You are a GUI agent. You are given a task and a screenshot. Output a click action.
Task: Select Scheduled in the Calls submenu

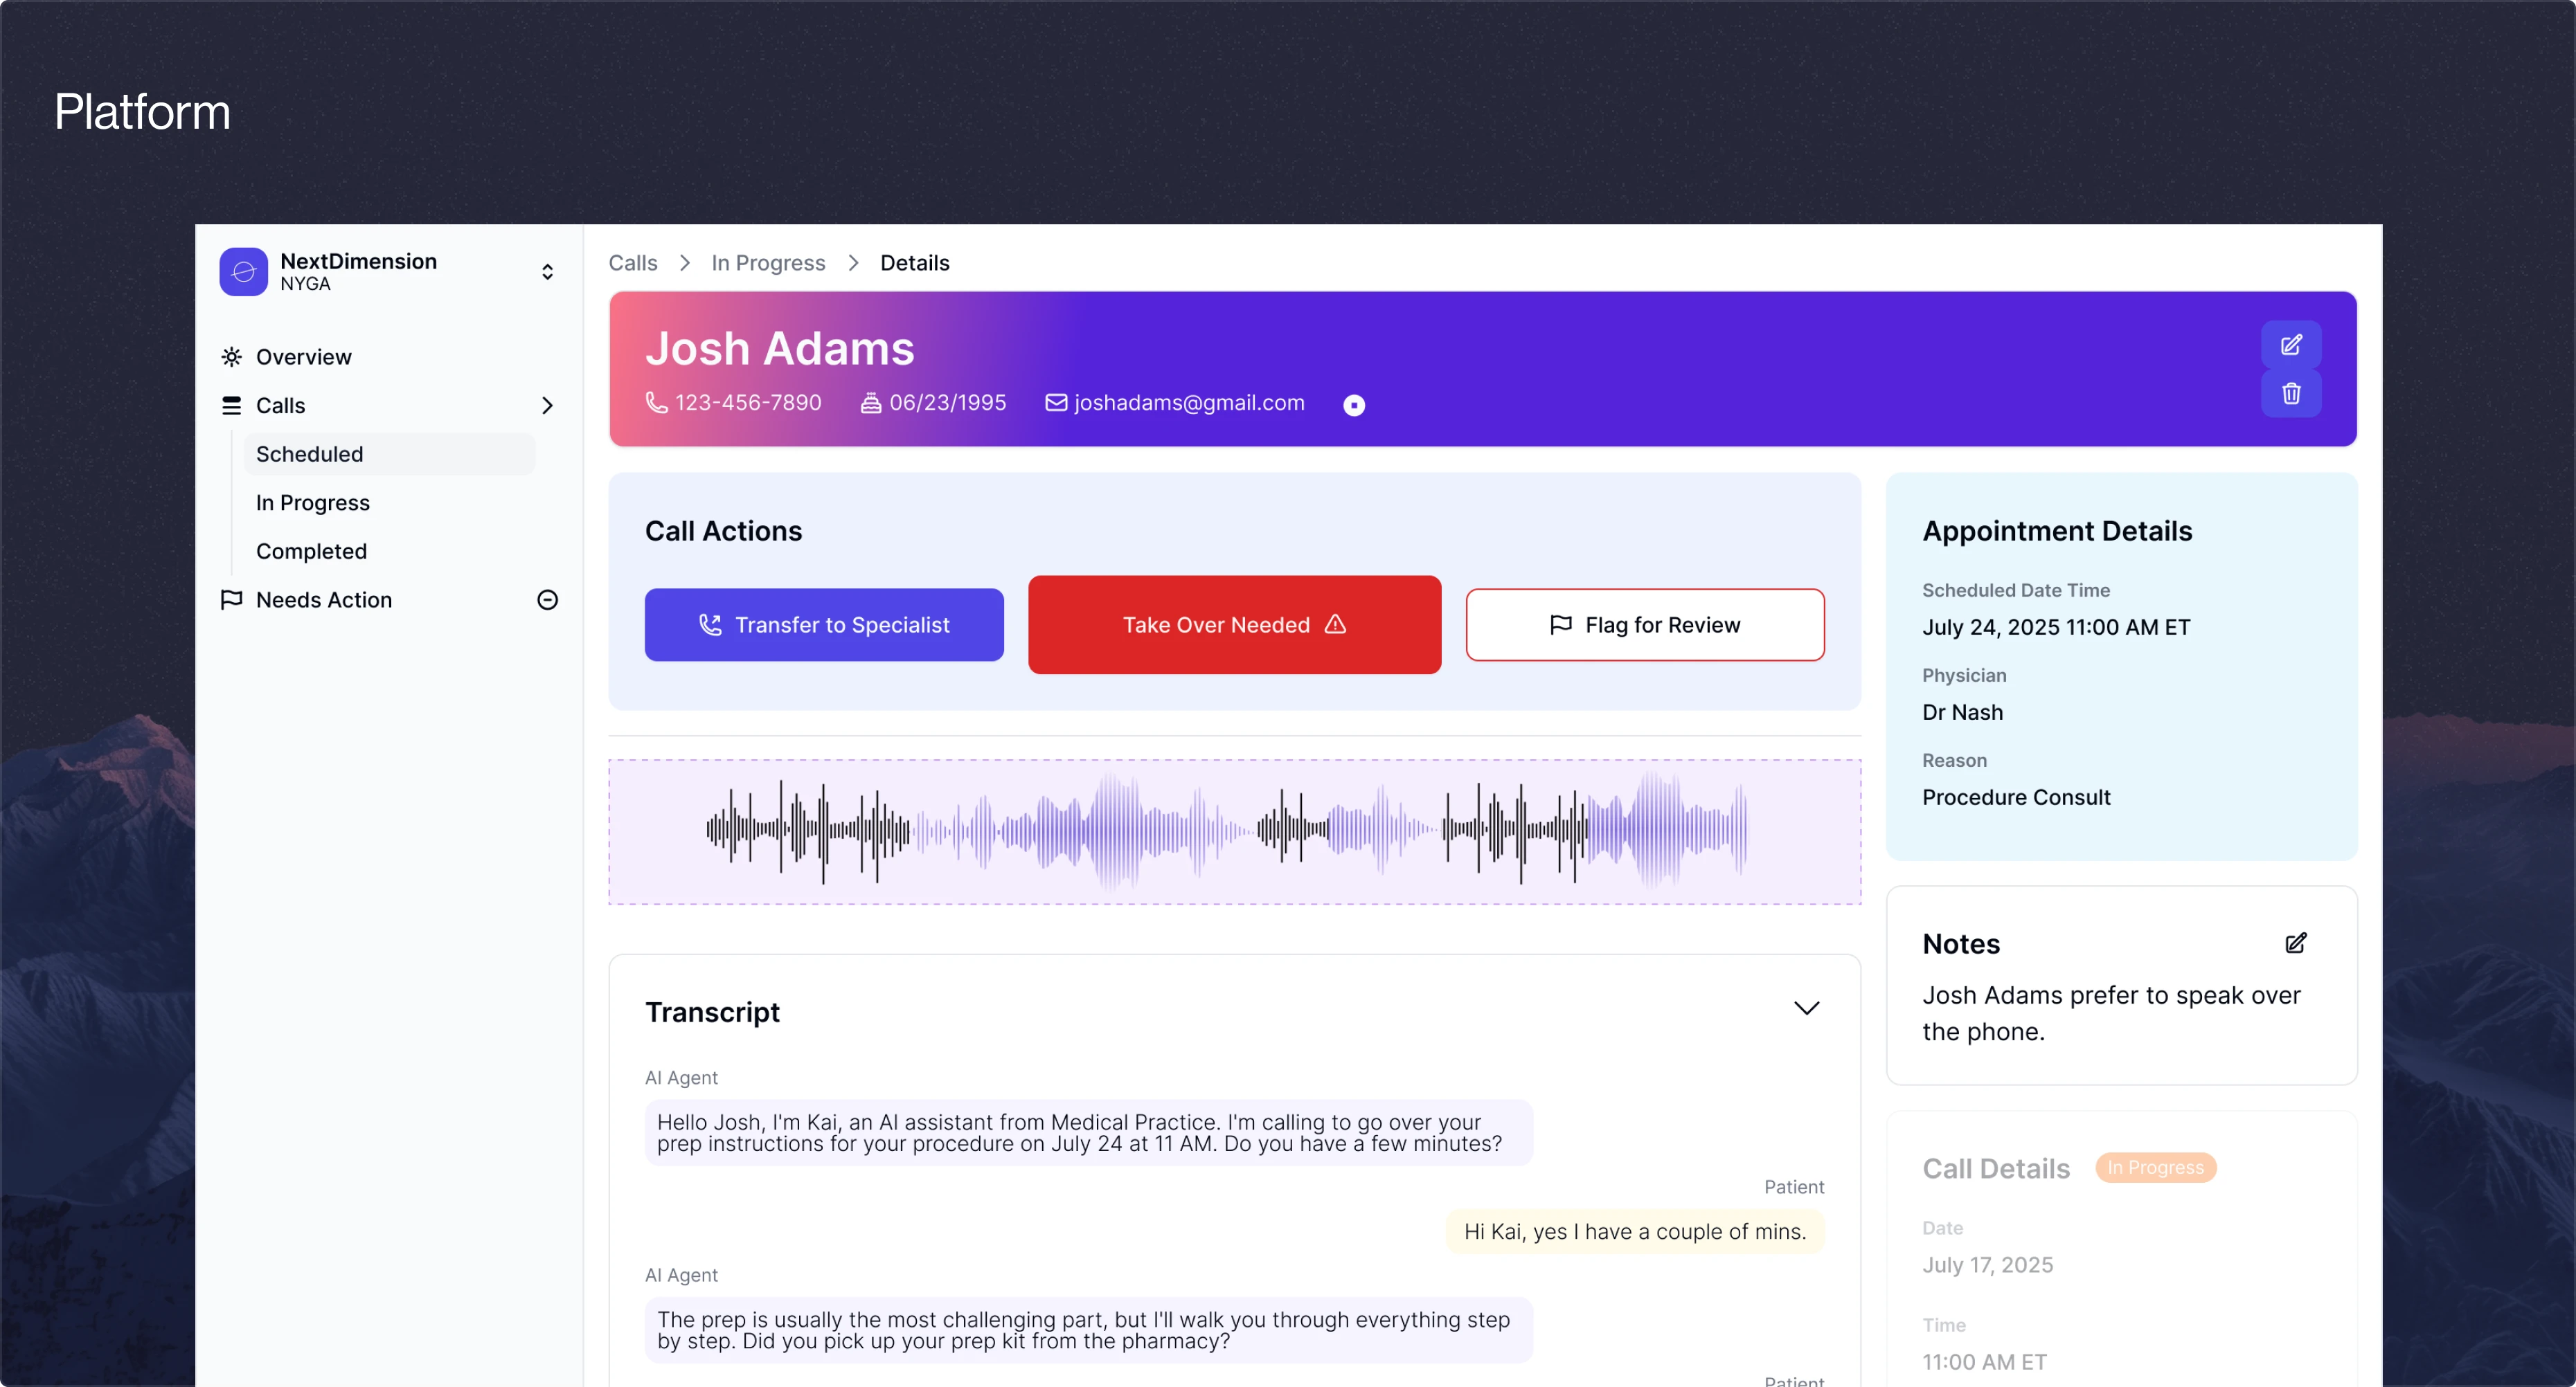309,453
